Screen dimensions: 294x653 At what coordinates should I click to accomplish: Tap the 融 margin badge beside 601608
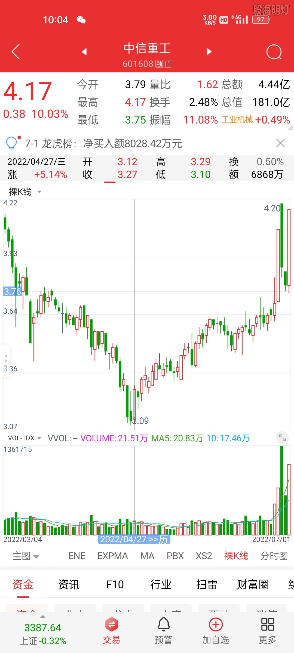pos(159,64)
